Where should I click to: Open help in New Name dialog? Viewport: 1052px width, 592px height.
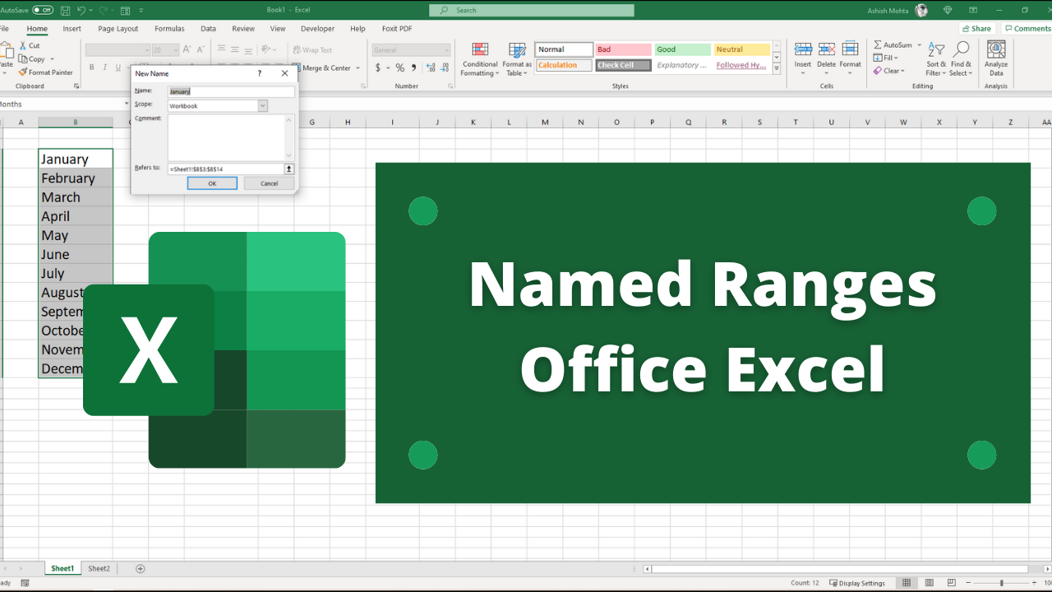[x=260, y=73]
